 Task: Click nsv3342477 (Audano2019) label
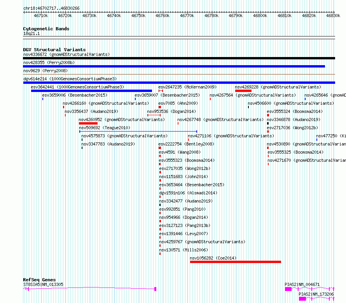186,201
